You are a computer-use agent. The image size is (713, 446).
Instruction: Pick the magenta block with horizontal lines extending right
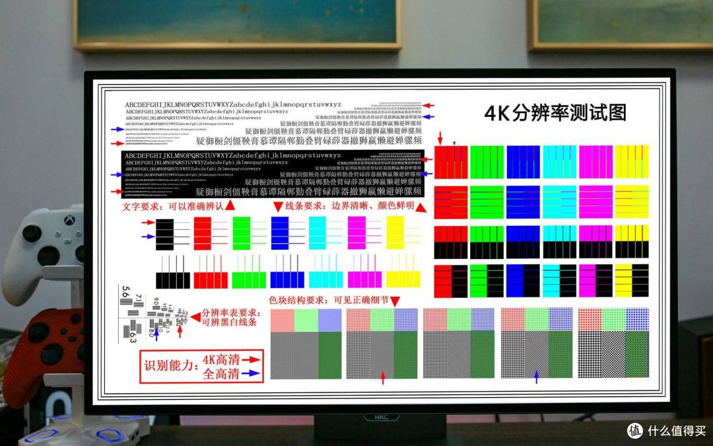356,233
